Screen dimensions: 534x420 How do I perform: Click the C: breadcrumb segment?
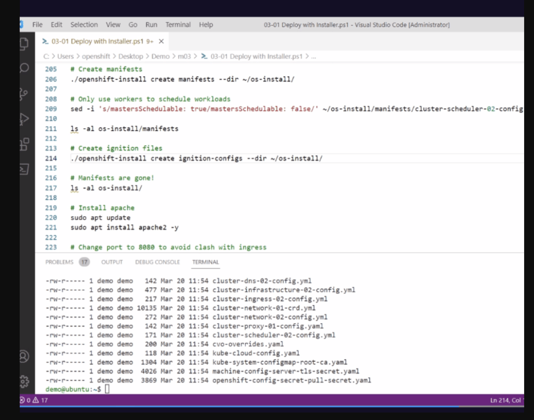(x=46, y=56)
